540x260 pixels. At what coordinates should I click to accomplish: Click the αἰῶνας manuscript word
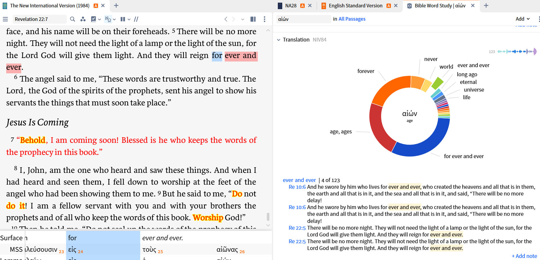pos(227,250)
